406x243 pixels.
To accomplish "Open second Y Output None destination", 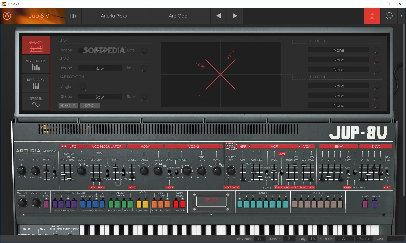I will click(339, 60).
